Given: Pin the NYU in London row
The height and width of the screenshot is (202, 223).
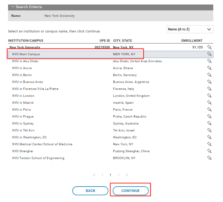Looking at the screenshot, I should coord(209,96).
